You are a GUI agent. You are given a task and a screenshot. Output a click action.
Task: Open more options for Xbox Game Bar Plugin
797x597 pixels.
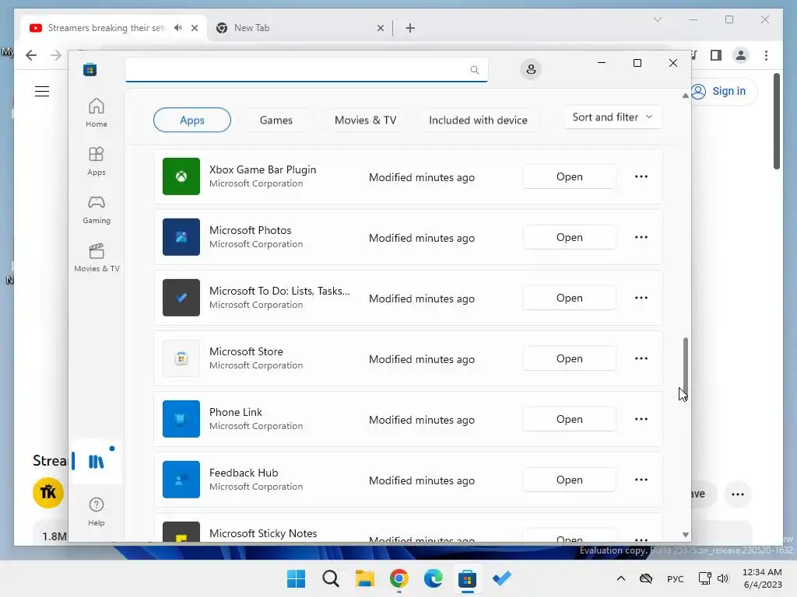pos(641,176)
